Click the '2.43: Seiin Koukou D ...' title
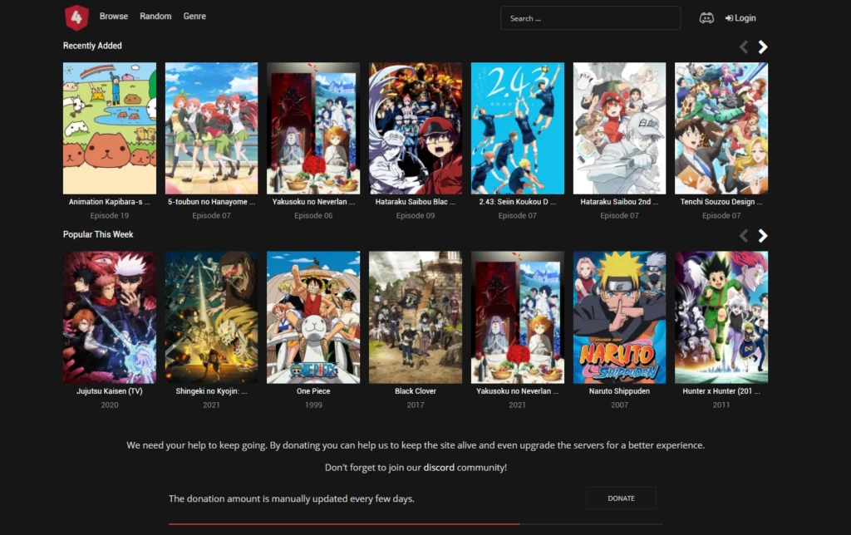 (517, 202)
